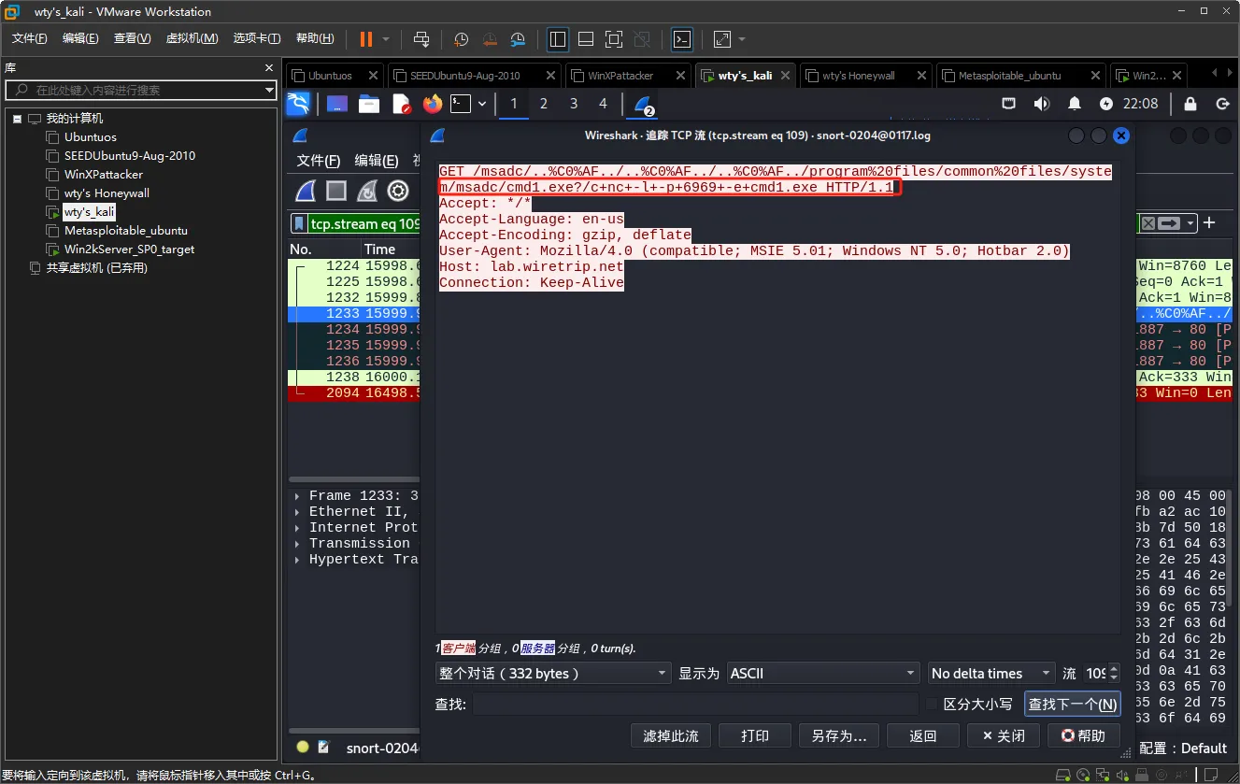Select WinXPattacker in the library tree
The image size is (1240, 784).
click(x=104, y=175)
